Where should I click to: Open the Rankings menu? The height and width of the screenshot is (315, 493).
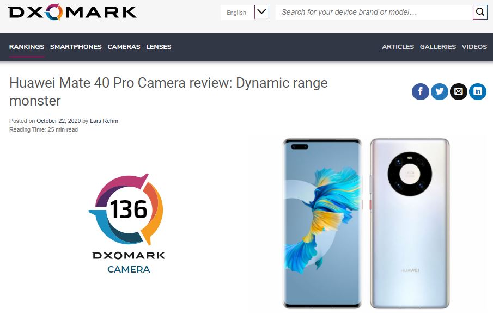tap(27, 47)
